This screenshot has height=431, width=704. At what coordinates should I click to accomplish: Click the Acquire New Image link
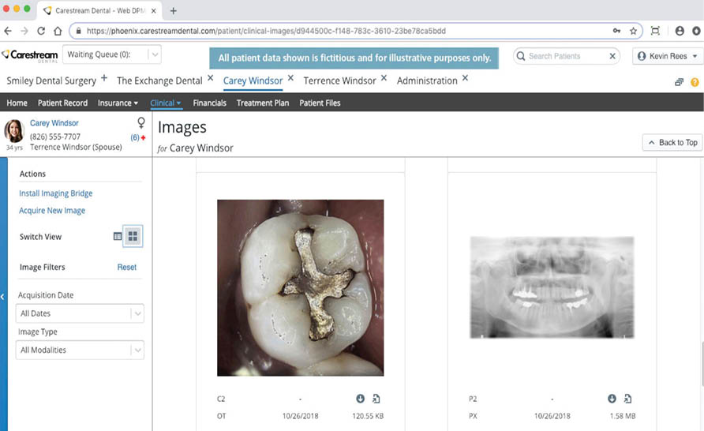click(52, 211)
